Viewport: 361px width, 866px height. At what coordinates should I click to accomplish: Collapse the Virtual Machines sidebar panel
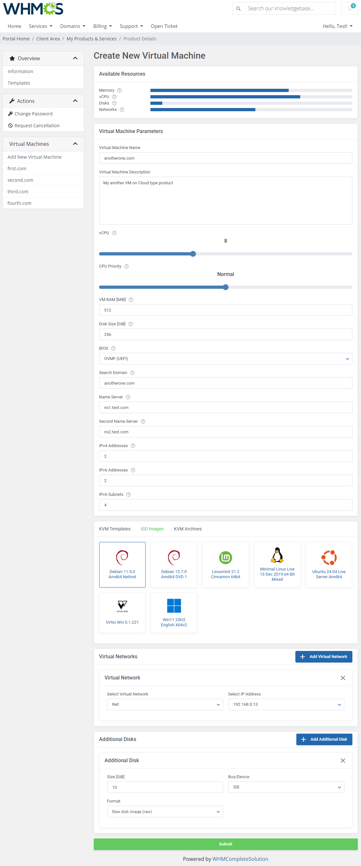[75, 144]
